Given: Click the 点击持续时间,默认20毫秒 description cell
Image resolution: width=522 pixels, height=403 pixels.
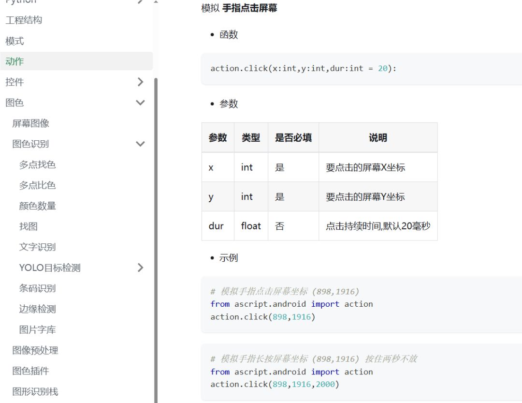Looking at the screenshot, I should click(x=378, y=226).
